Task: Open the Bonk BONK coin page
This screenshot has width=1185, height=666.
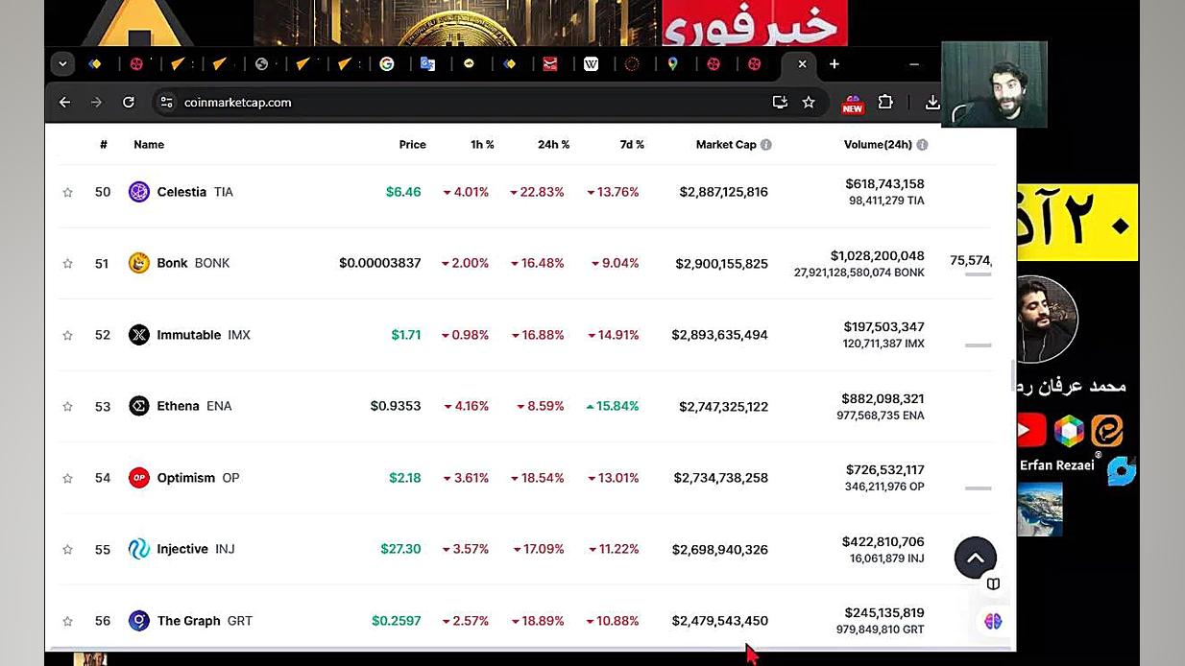Action: click(x=193, y=263)
